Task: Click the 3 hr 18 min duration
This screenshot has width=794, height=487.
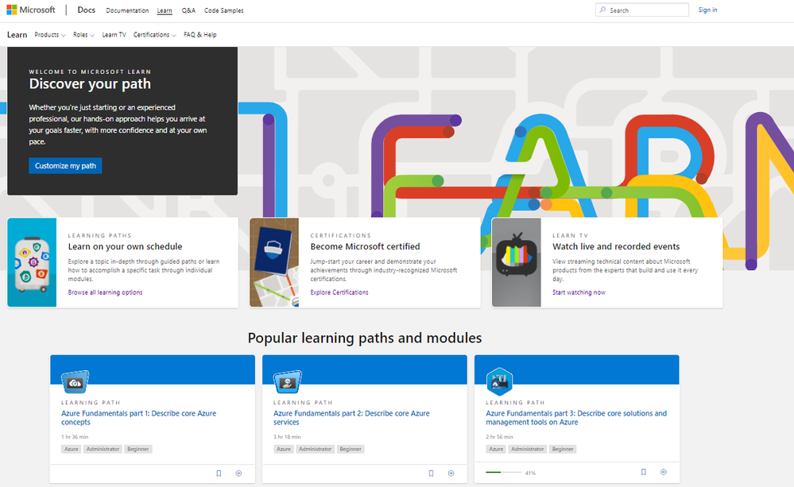Action: tap(287, 437)
